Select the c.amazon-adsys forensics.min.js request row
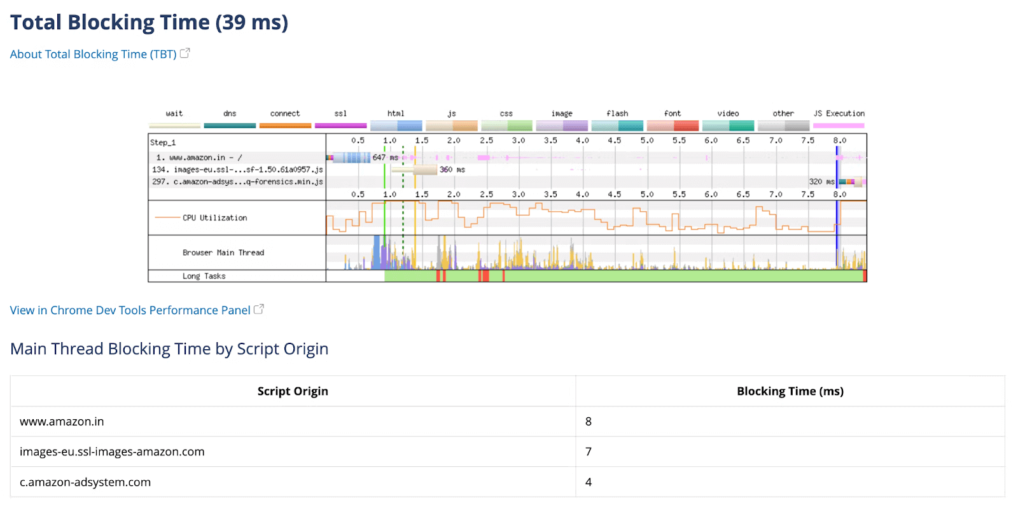Image resolution: width=1018 pixels, height=512 pixels. (x=237, y=182)
